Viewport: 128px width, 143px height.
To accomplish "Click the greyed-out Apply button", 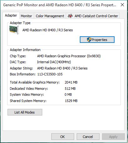I will pyautogui.click(x=113, y=137).
